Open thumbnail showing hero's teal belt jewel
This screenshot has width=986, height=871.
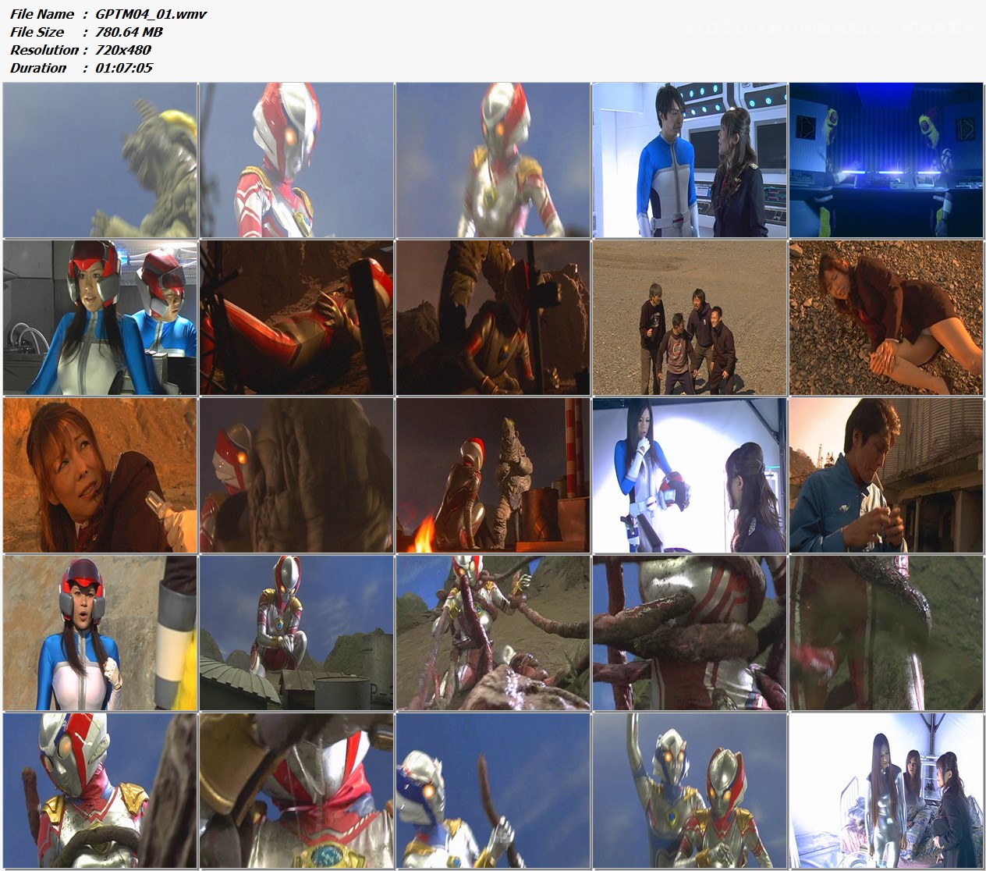[x=297, y=791]
